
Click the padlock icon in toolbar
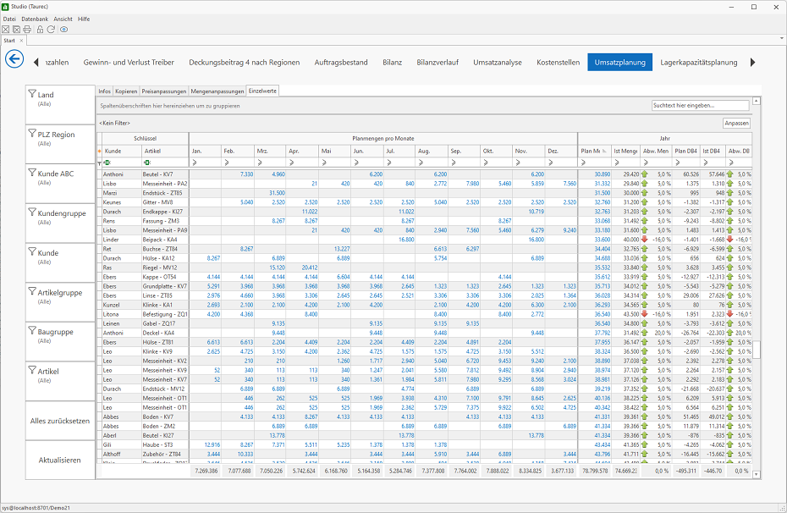(40, 30)
